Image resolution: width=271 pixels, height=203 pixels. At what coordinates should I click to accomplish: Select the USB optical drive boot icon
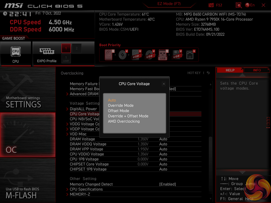click(150, 55)
